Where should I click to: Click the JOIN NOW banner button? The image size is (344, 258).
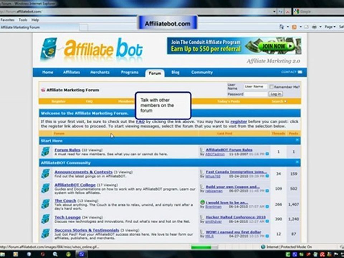276,46
